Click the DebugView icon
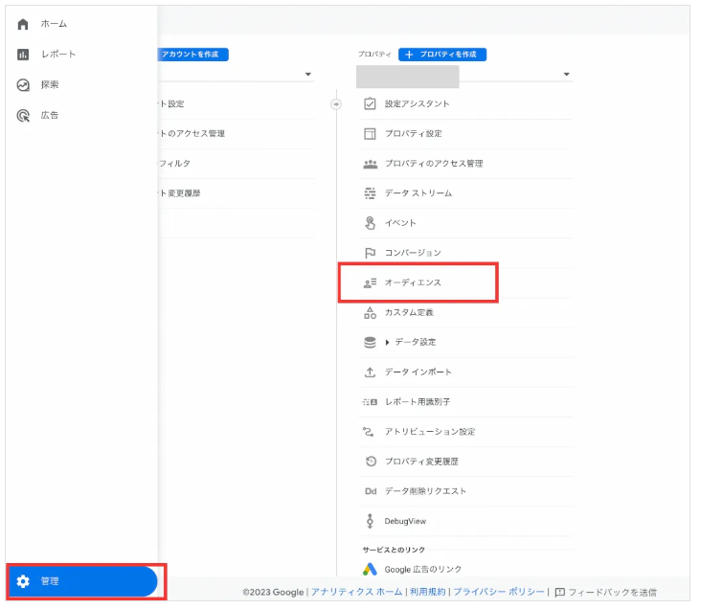Viewport: 701px width, 609px height. (x=370, y=521)
